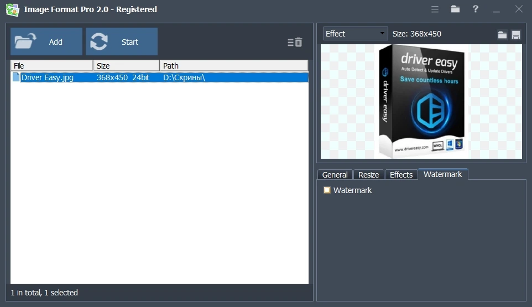Image resolution: width=532 pixels, height=307 pixels.
Task: Open the Effect dropdown
Action: (356, 34)
